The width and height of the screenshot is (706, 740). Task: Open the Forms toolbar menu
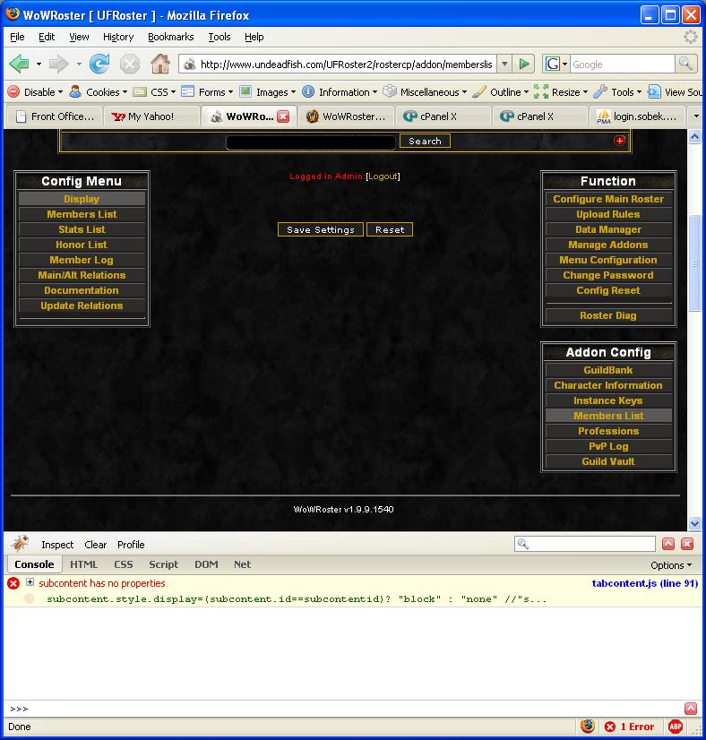[207, 92]
